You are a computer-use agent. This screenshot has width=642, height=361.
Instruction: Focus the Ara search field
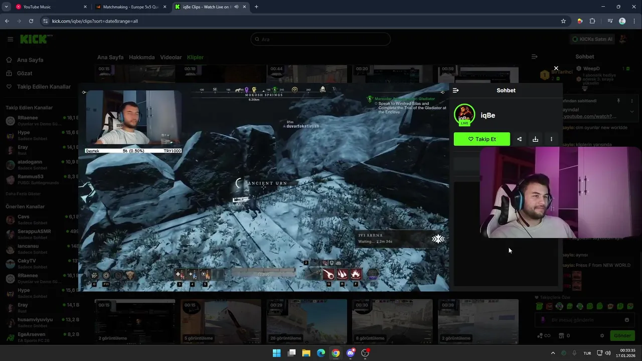320,39
